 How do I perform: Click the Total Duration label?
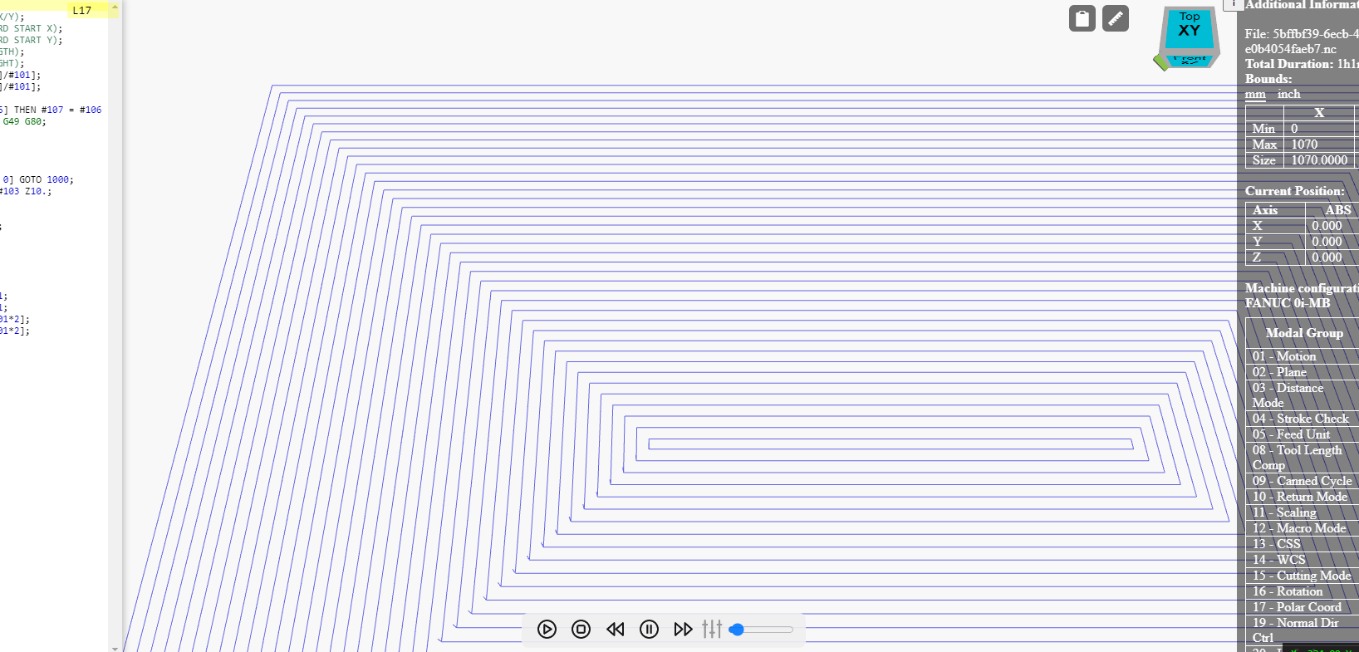[1289, 64]
